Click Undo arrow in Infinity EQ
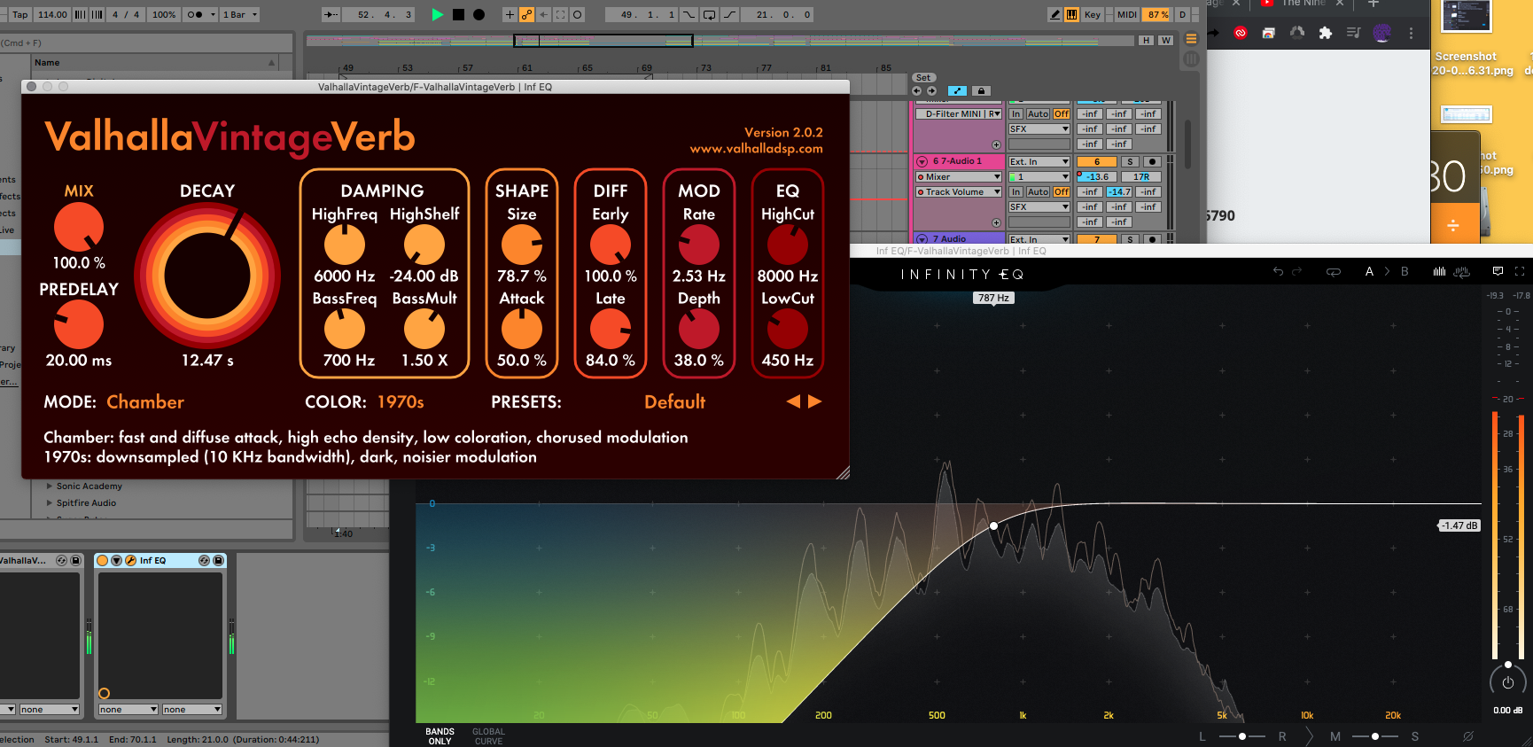This screenshot has height=747, width=1533. pos(1278,272)
